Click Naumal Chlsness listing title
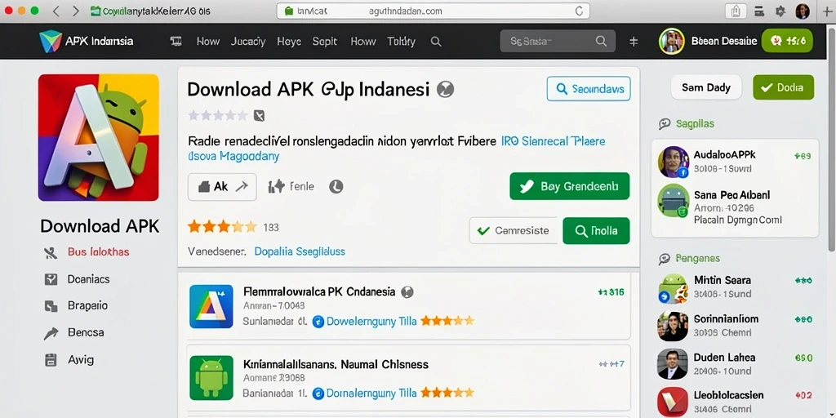Screen dimensions: 836x418 [x=336, y=365]
